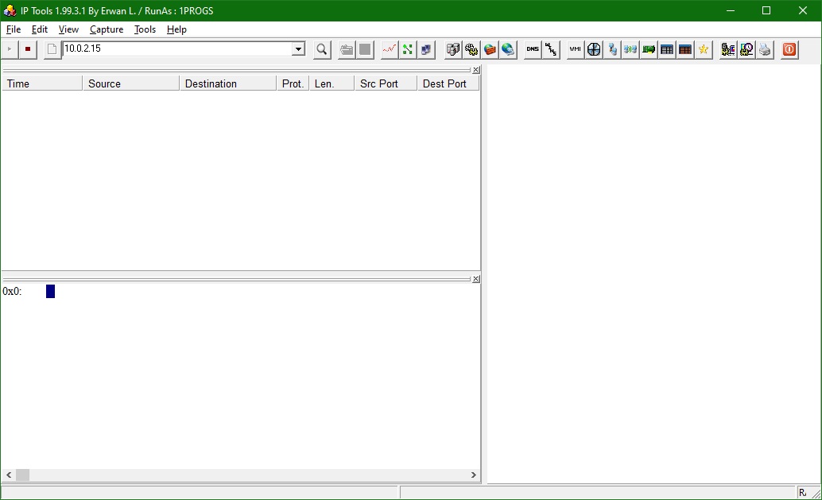822x500 pixels.
Task: Click the blue globe internet icon
Action: click(508, 49)
